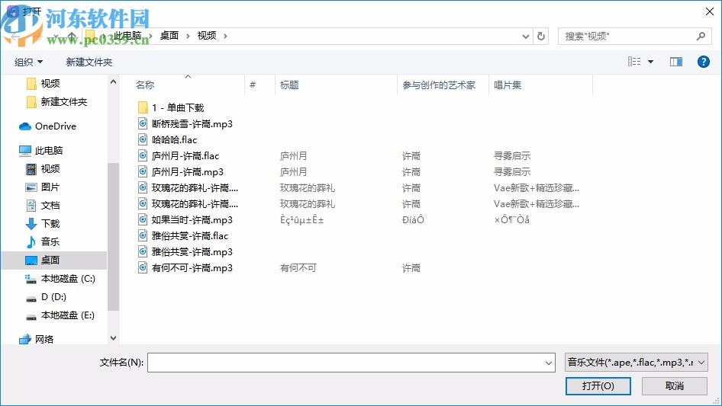Expand the address bar history dropdown

pyautogui.click(x=525, y=36)
